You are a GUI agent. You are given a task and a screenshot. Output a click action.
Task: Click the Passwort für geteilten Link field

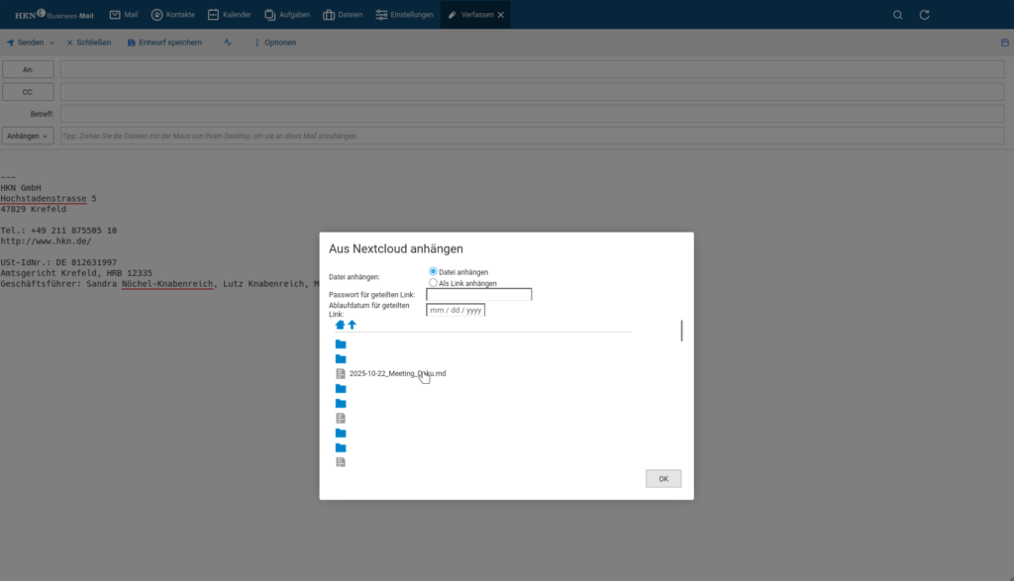(478, 294)
